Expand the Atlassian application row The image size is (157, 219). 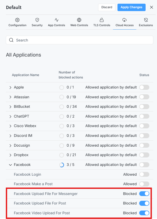point(10,97)
